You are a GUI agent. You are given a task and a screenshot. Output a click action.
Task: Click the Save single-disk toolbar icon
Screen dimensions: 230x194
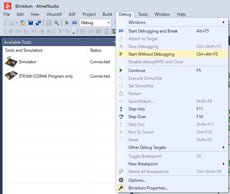pos(30,23)
